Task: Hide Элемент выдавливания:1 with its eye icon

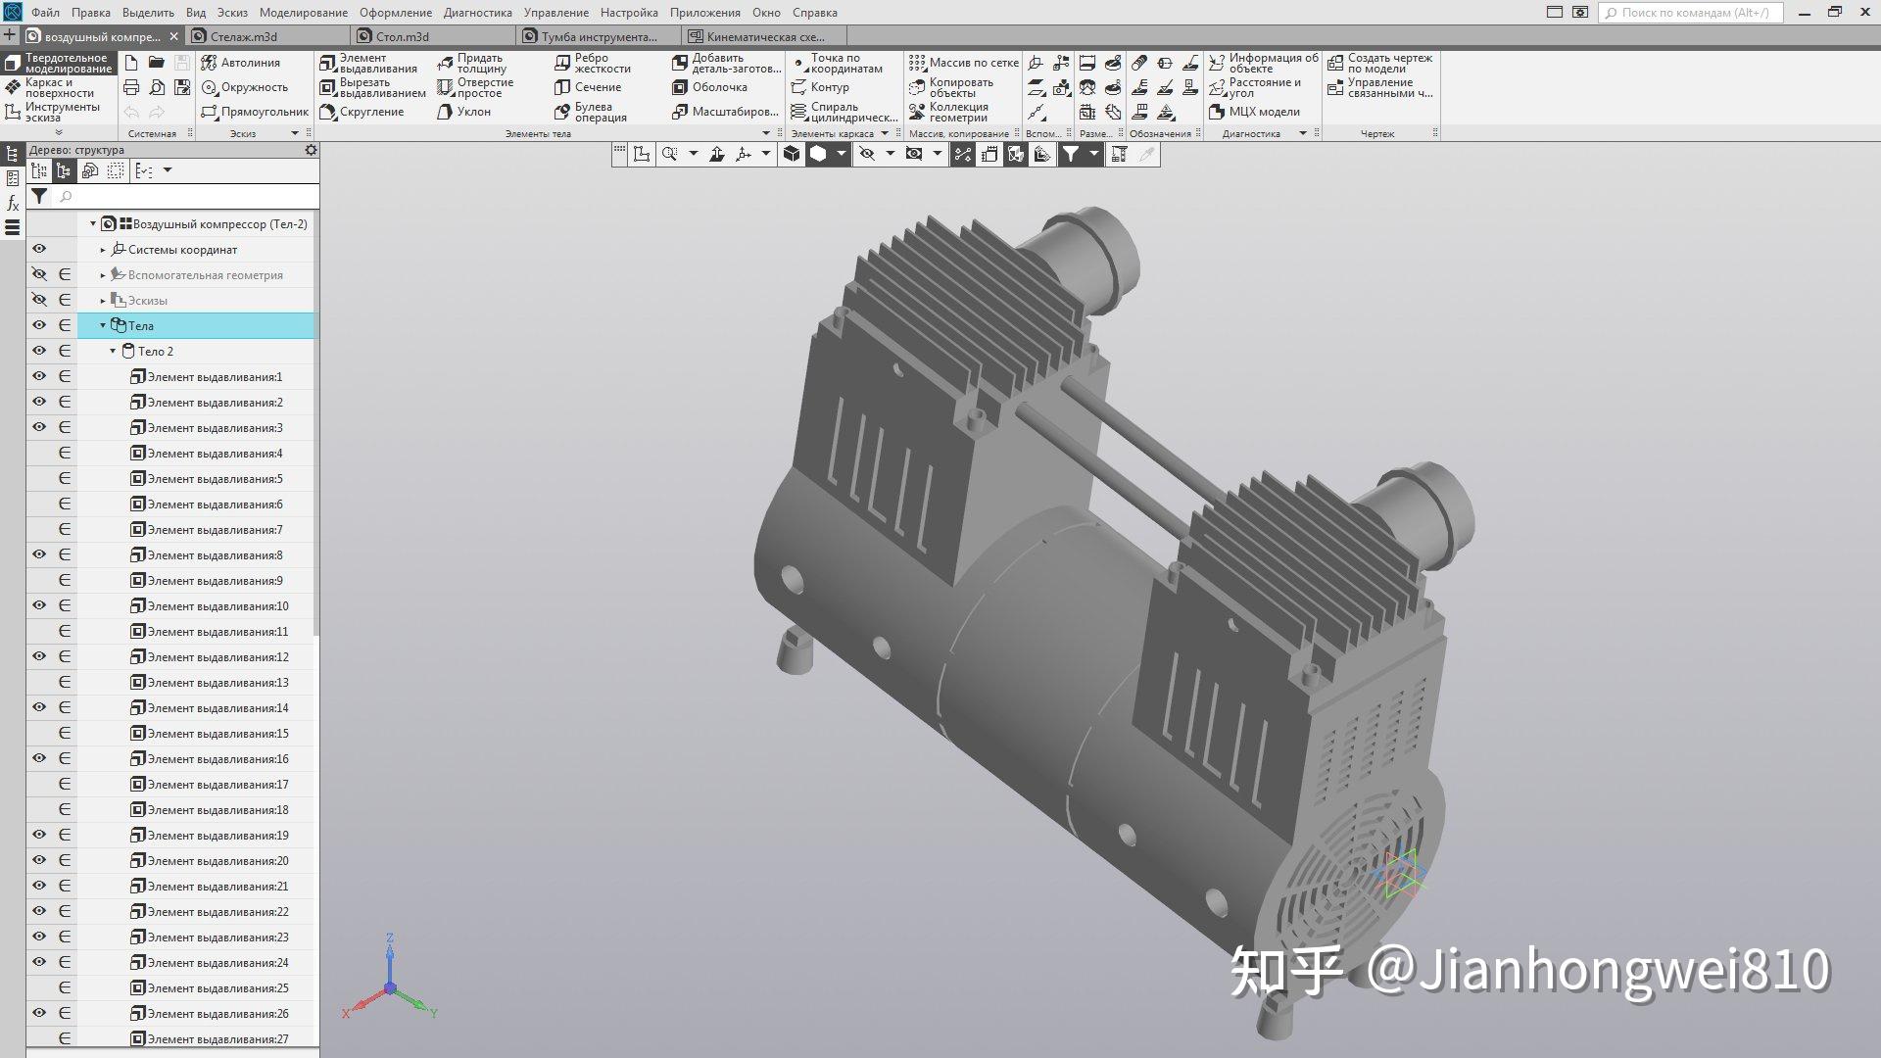Action: [x=39, y=376]
